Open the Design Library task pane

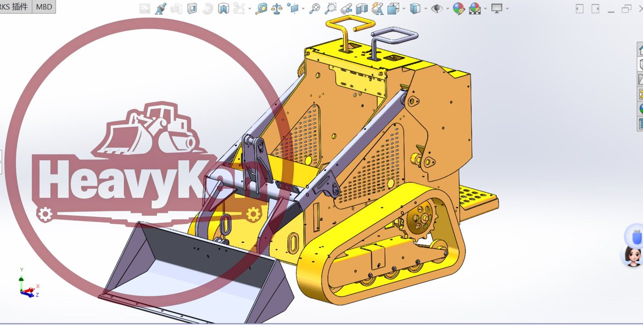639,64
